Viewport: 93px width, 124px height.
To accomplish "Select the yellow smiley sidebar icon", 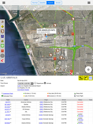I will click(x=2, y=27).
